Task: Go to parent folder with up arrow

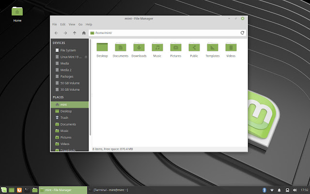Action: pos(75,33)
